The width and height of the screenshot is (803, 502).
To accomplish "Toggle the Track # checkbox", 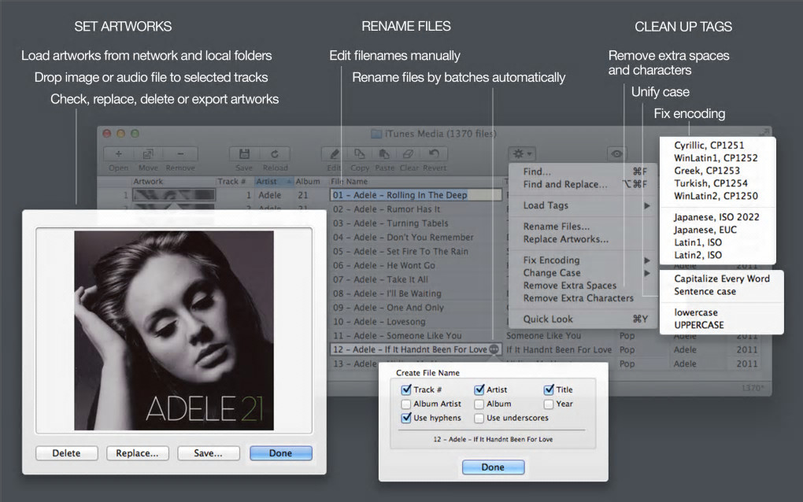I will click(x=406, y=390).
